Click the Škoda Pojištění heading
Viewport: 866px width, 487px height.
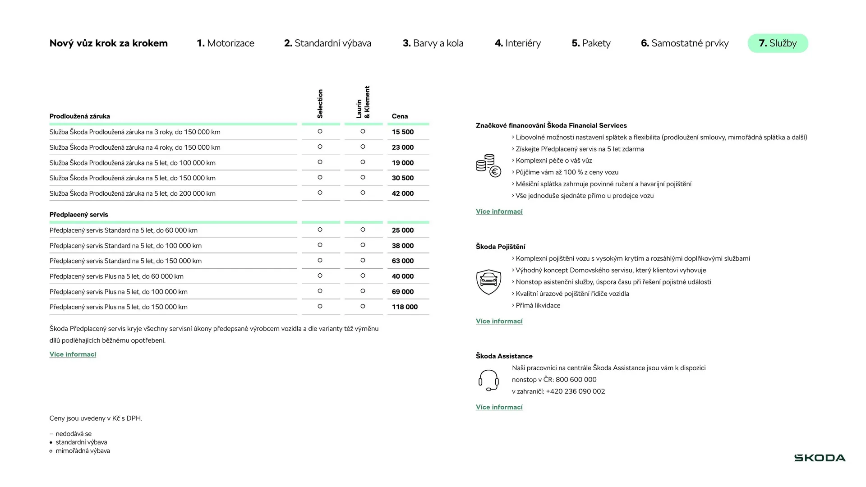click(x=501, y=247)
